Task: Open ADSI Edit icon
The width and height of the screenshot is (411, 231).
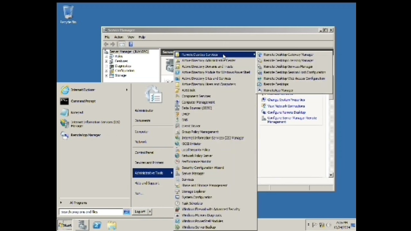Action: coord(178,90)
